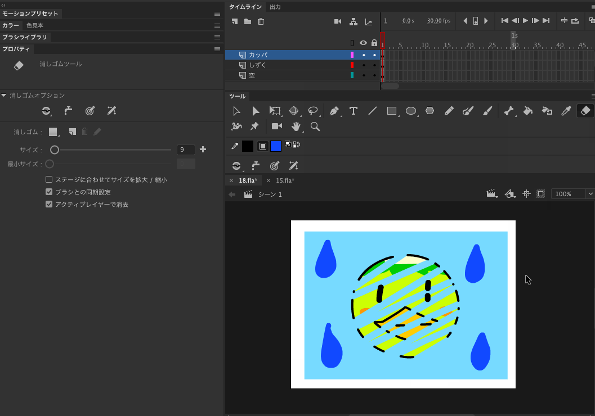
Task: Collapse the 消しゴムオプション section
Action: 5,95
